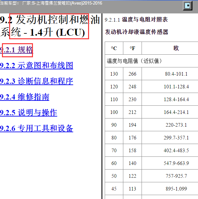This screenshot has height=199, width=198.
Task: Click the cell with value 110
Action: tap(114, 99)
